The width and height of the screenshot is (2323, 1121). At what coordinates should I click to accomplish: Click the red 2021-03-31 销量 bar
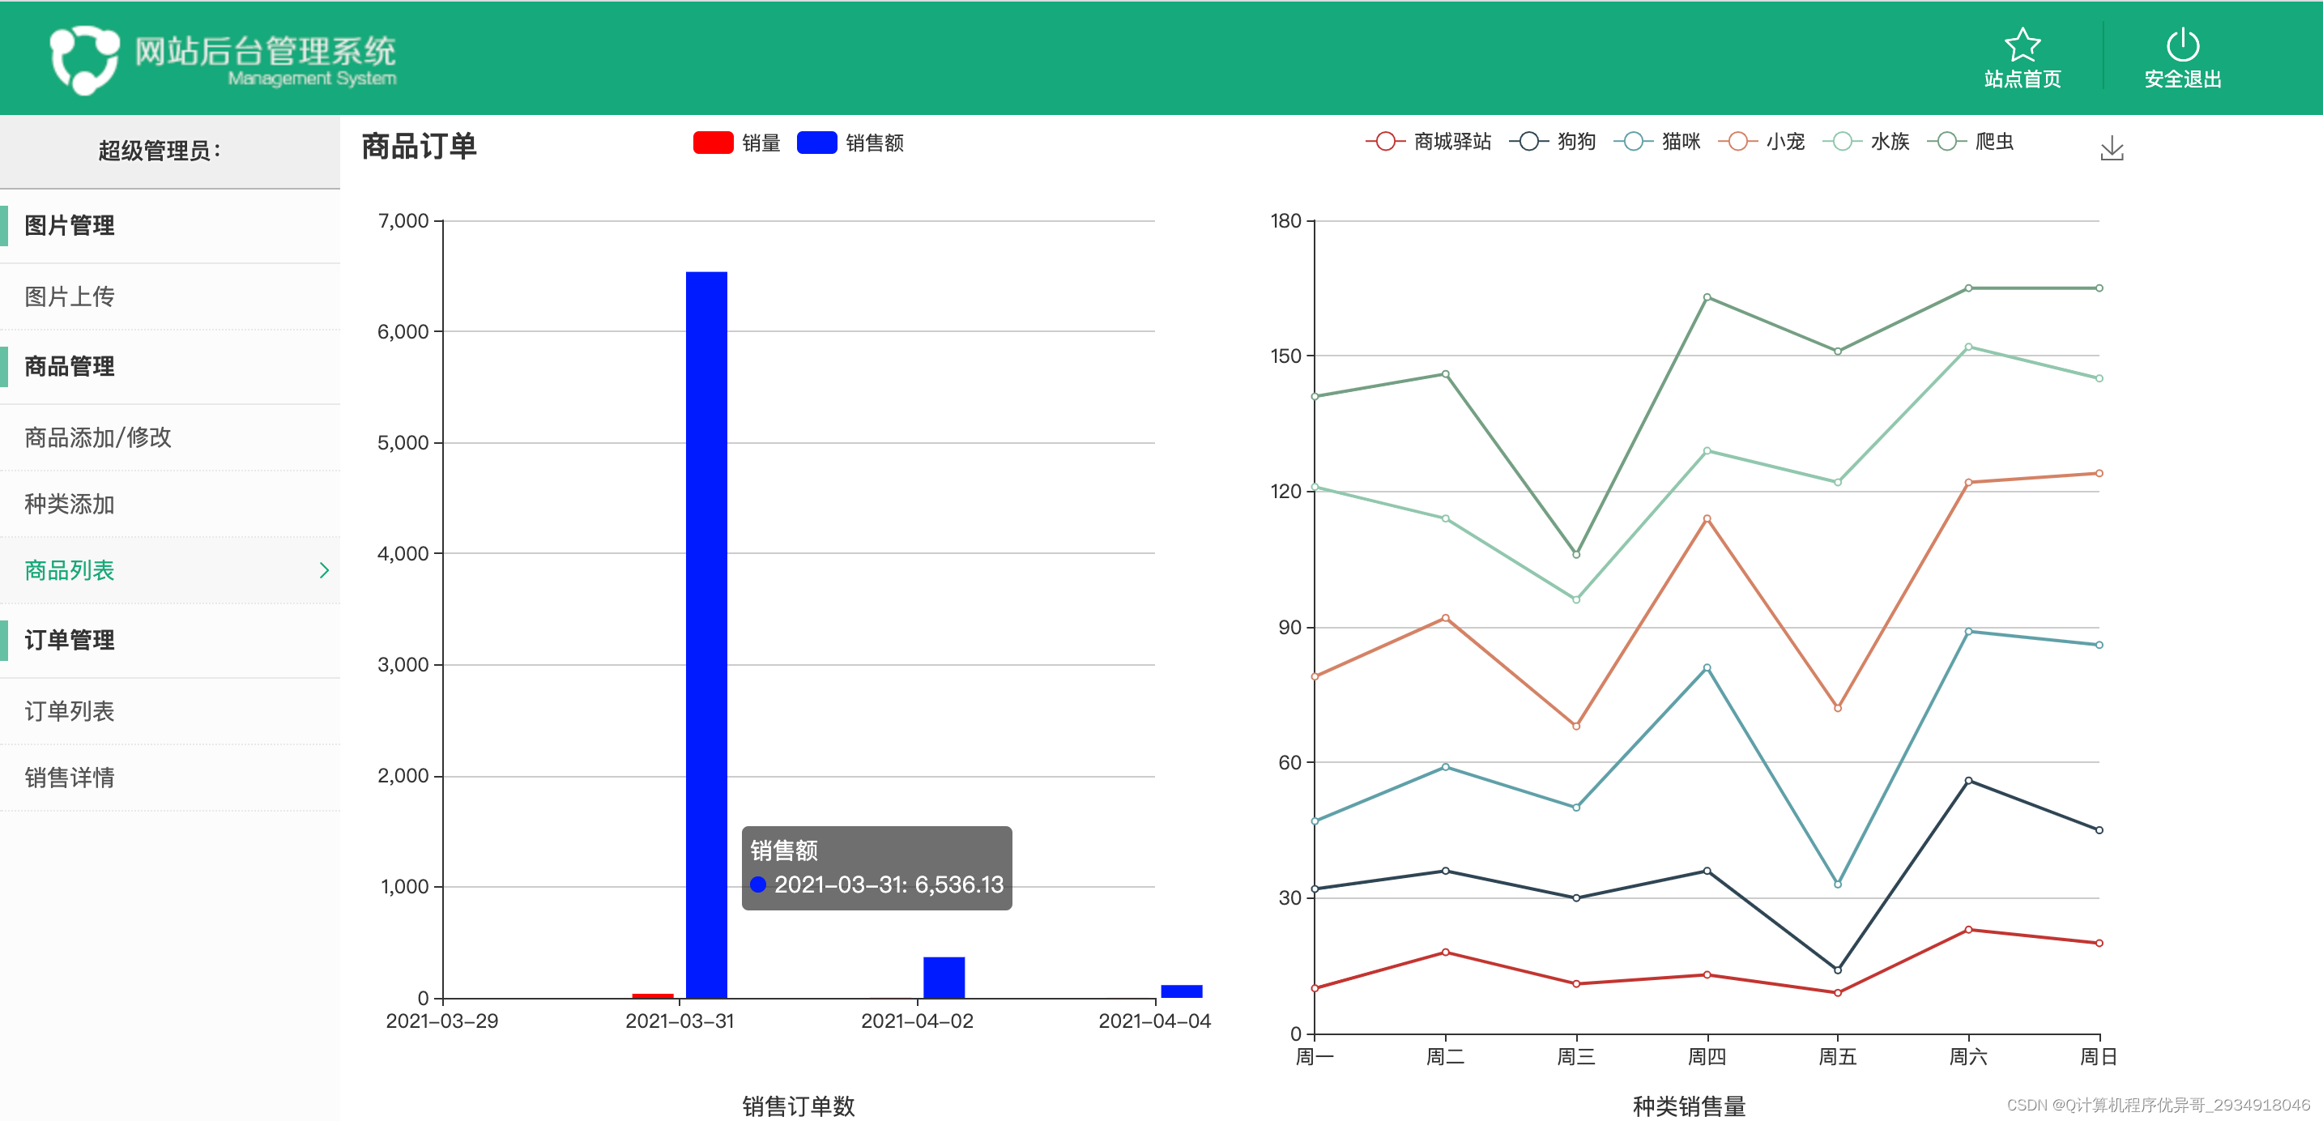pos(653,995)
